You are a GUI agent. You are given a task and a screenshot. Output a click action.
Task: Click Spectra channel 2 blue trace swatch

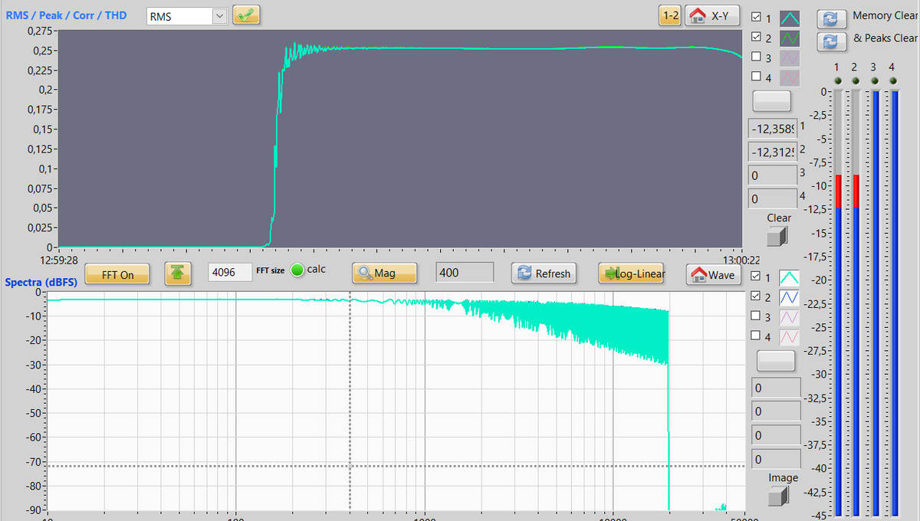(790, 297)
